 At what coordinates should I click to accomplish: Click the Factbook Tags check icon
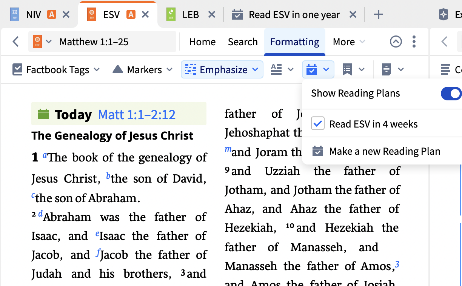[17, 69]
